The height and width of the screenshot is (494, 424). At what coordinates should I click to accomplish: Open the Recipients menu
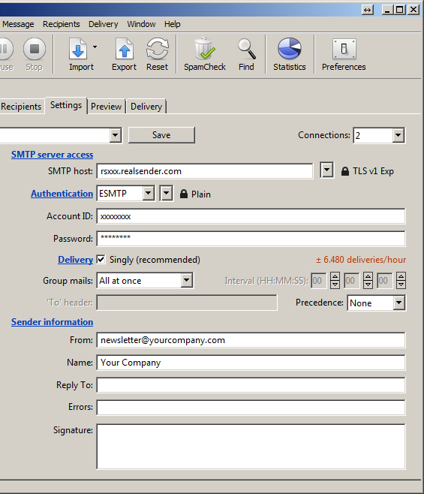coord(62,24)
